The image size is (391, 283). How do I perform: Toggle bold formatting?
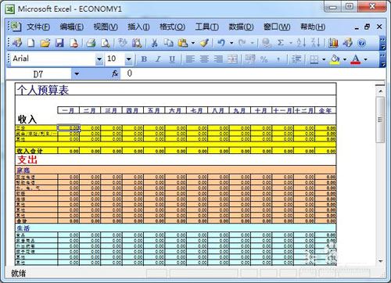[144, 59]
